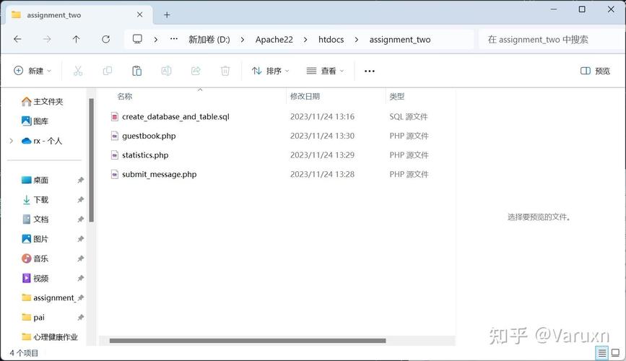Image resolution: width=626 pixels, height=361 pixels.
Task: Open the toolbar See more menu
Action: pyautogui.click(x=370, y=71)
